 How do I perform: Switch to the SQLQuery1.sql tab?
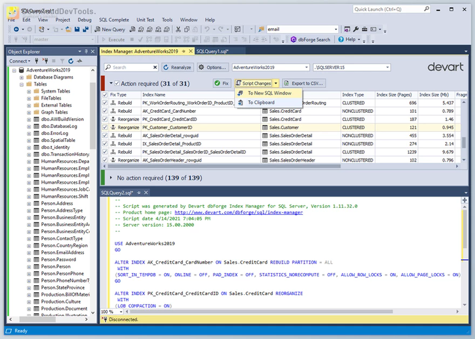tap(212, 51)
